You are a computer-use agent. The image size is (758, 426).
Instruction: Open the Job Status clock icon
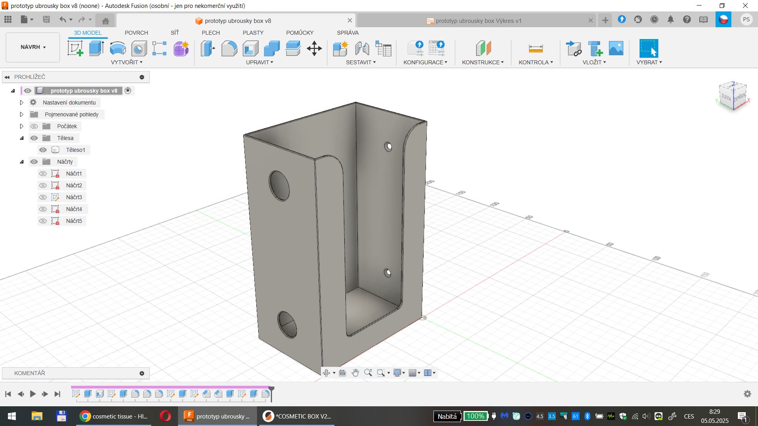(654, 19)
